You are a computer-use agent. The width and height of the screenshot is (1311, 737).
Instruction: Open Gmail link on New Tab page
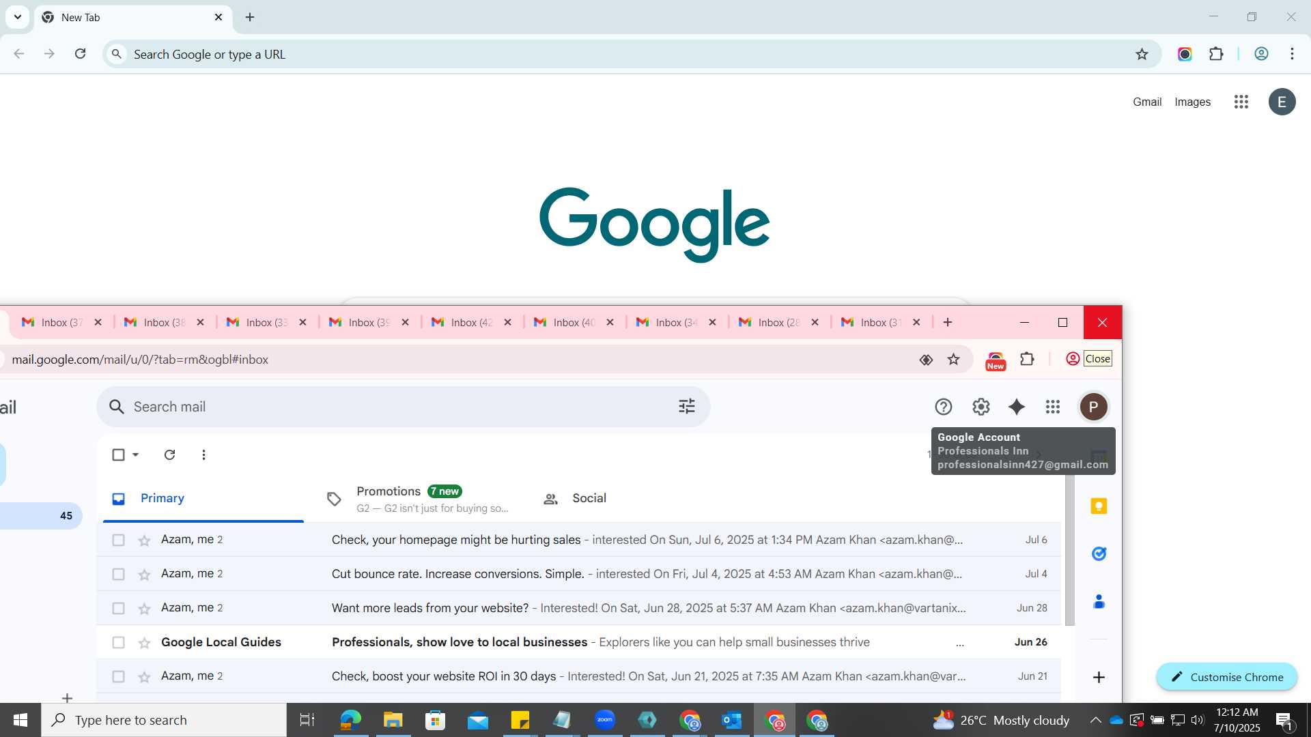[x=1146, y=102]
